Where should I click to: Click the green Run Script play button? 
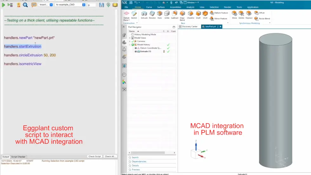(3, 5)
